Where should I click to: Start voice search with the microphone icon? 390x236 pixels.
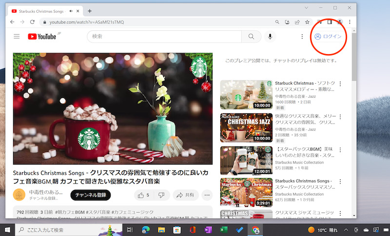(270, 36)
